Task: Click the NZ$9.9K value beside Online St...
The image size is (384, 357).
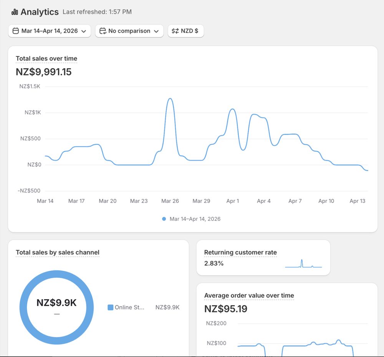Action: point(167,307)
